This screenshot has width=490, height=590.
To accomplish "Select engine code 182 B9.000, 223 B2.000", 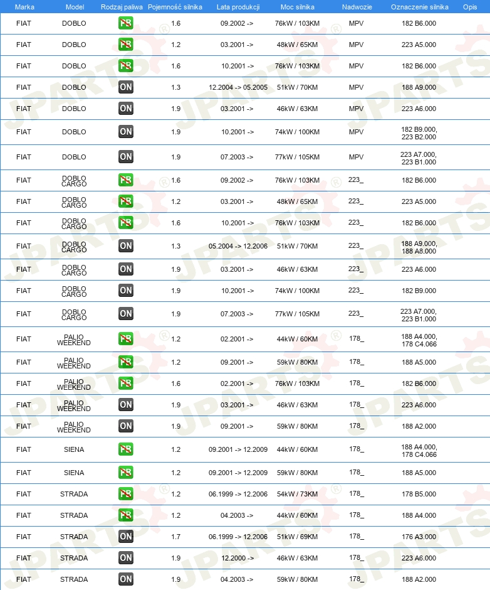I will tap(419, 133).
